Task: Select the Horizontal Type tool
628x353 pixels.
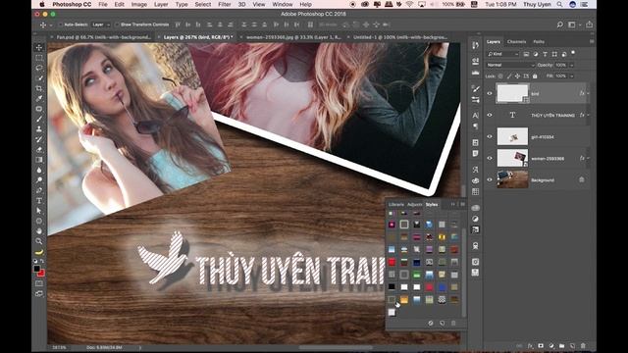Action: pyautogui.click(x=39, y=200)
